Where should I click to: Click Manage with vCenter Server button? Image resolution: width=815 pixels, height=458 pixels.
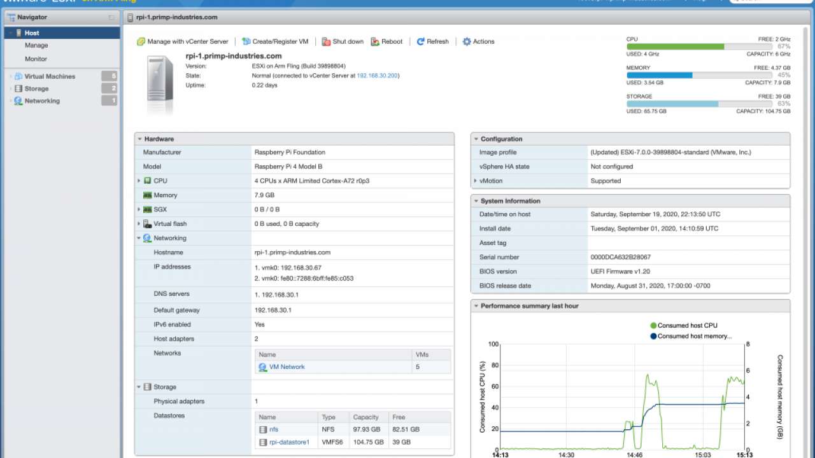[182, 41]
